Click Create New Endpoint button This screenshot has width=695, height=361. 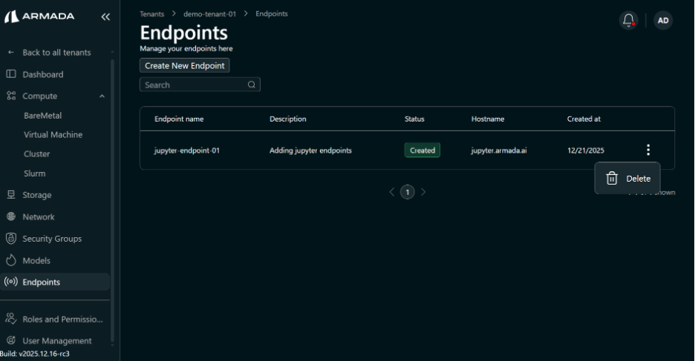pyautogui.click(x=185, y=65)
